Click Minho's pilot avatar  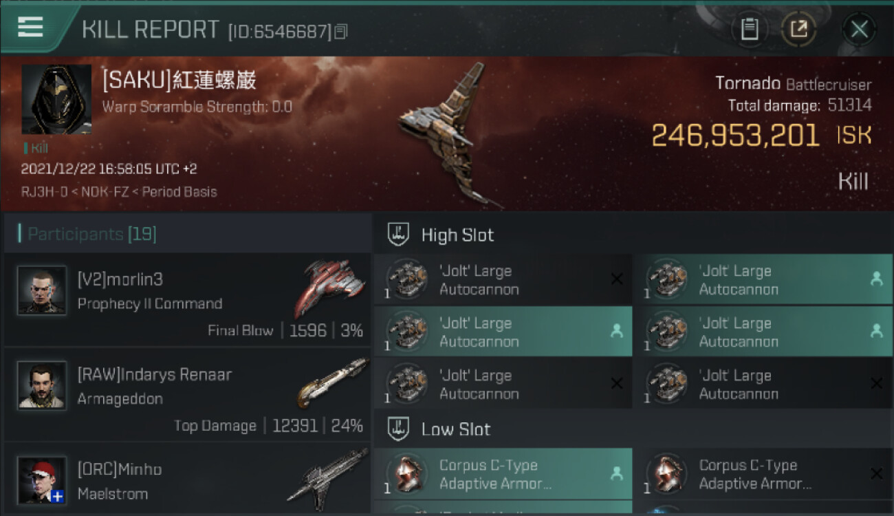(42, 480)
